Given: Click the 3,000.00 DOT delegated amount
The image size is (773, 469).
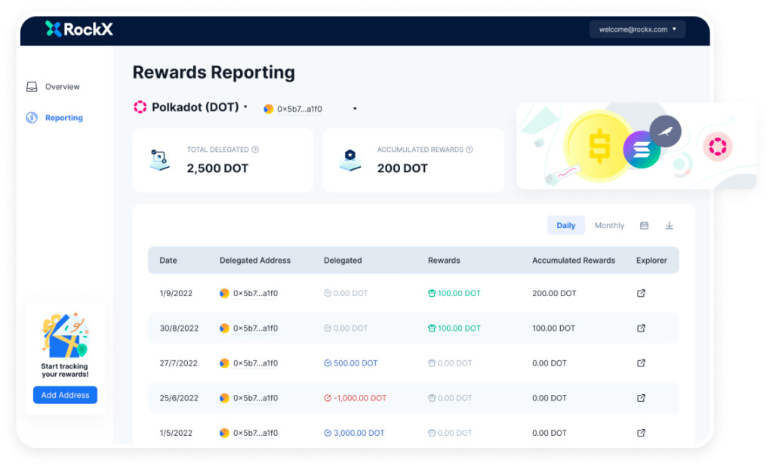Looking at the screenshot, I should [x=354, y=433].
